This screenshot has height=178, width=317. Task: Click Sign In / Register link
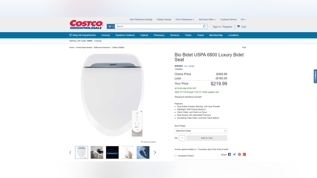pyautogui.click(x=222, y=27)
